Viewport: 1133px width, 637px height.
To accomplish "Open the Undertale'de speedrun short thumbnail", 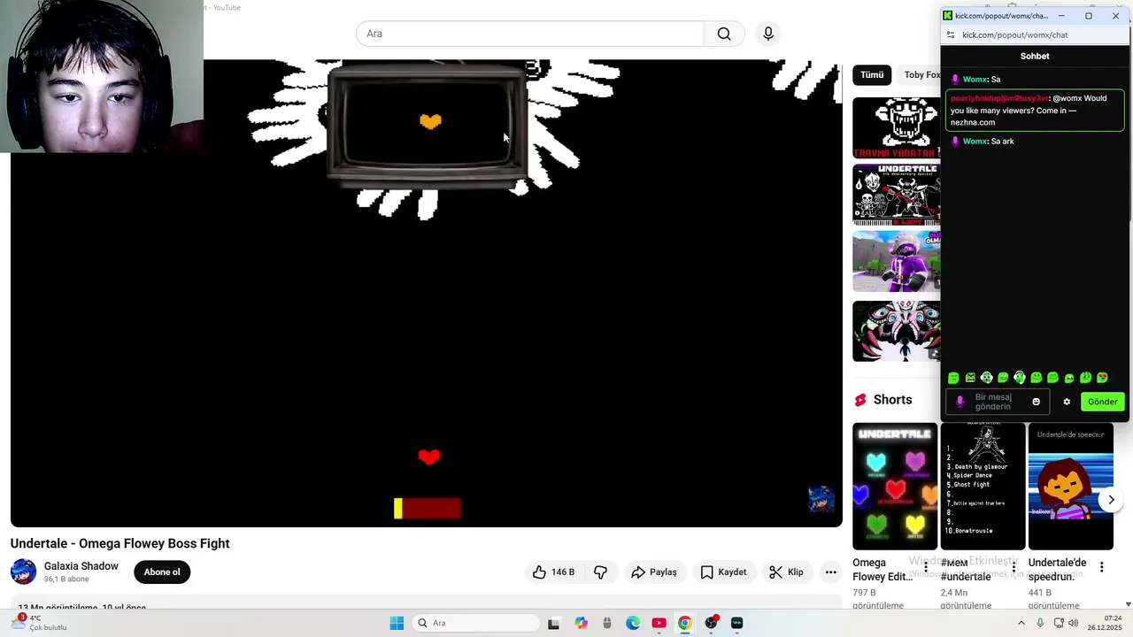I will click(x=1070, y=486).
